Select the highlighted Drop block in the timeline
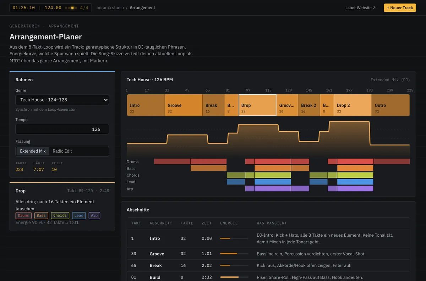The height and width of the screenshot is (281, 426). click(x=257, y=105)
